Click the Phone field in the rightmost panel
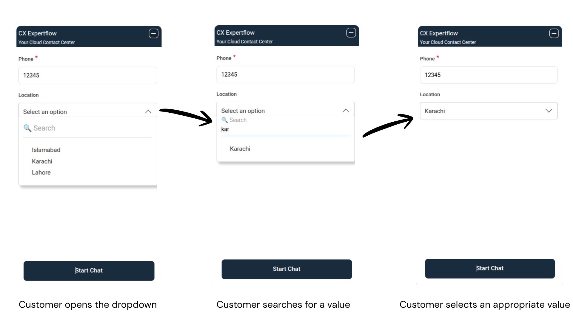The width and height of the screenshot is (573, 322). click(489, 75)
